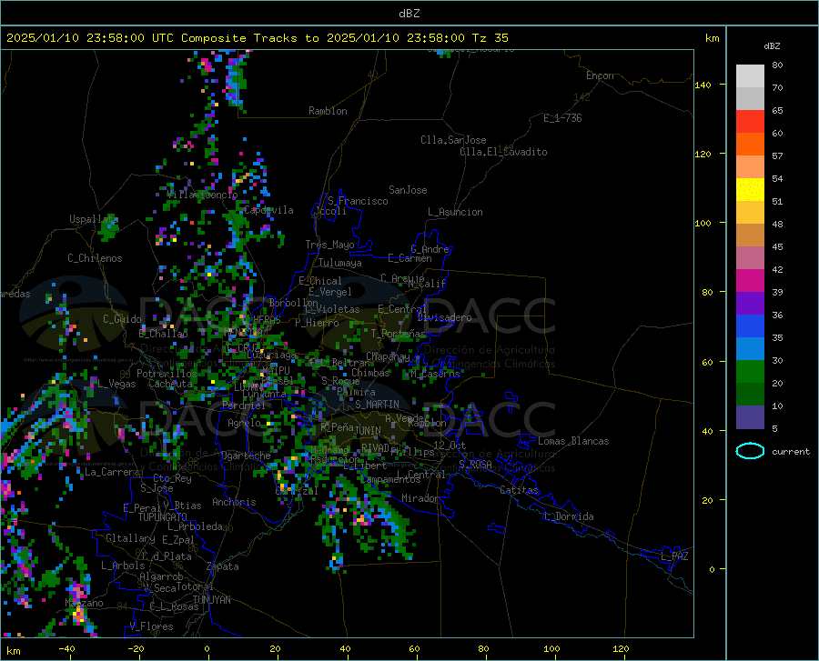Click the Tulumaya map label

coord(340,263)
